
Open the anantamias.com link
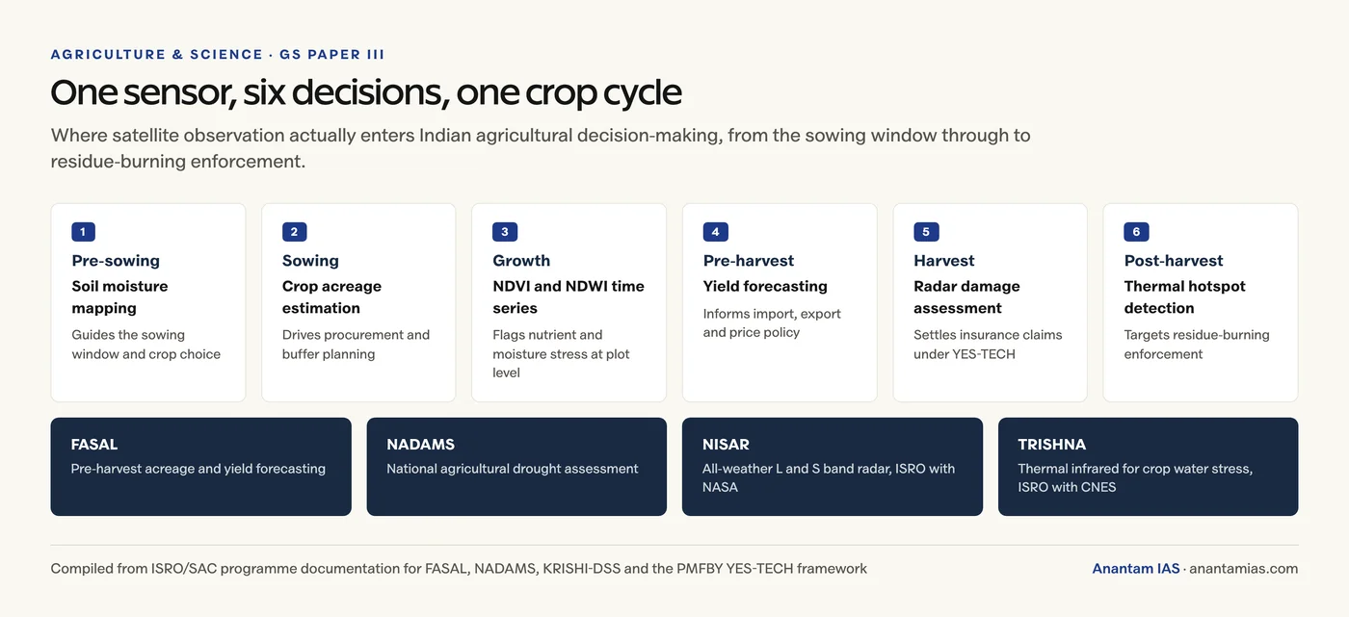(1243, 569)
